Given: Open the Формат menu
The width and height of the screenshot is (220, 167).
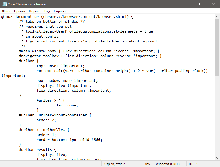Looking at the screenshot, I should pyautogui.click(x=35, y=11).
